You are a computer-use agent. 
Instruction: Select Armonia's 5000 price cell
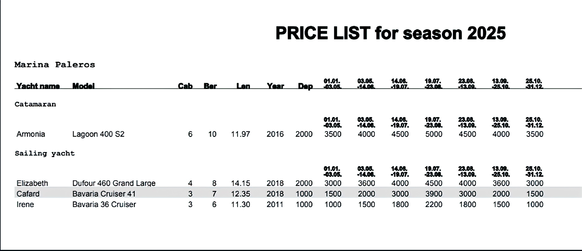click(x=434, y=134)
